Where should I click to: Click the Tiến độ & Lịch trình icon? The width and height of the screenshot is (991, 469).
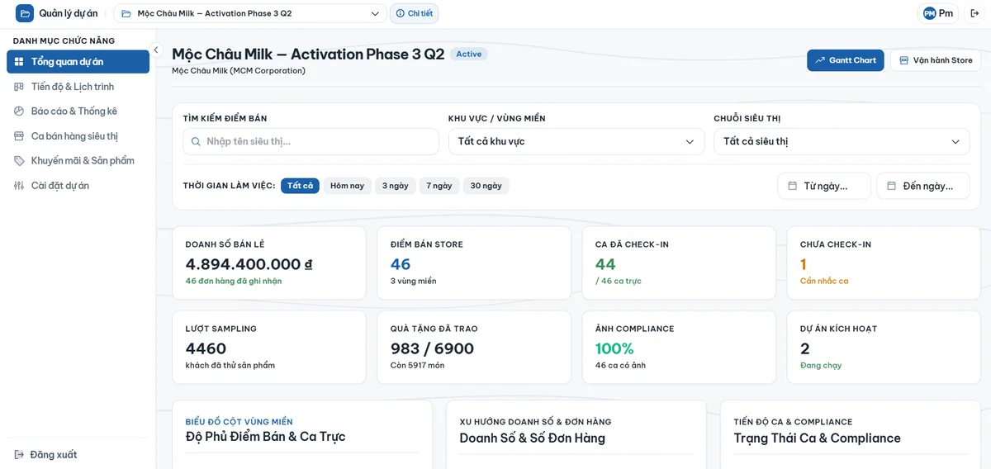[x=19, y=87]
